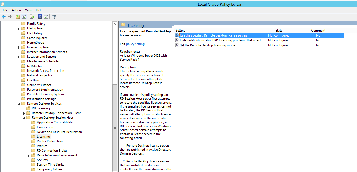The image size is (357, 172).
Task: Collapse the Remote Desktop Services node
Action: pos(19,104)
